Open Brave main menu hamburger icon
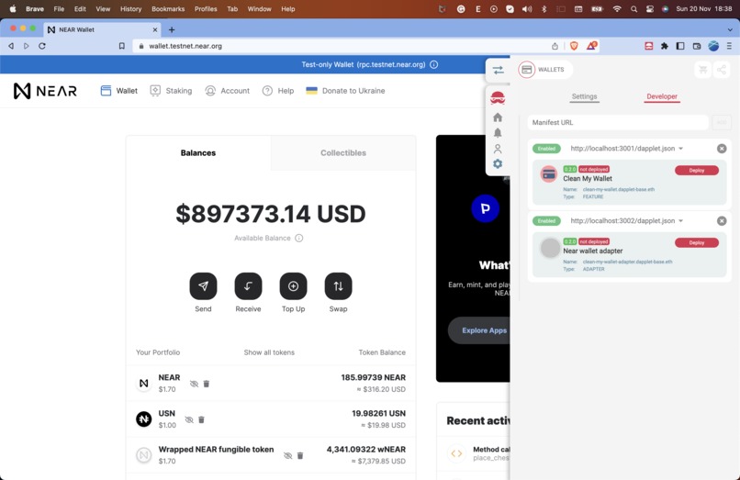Image resolution: width=740 pixels, height=480 pixels. [x=729, y=46]
